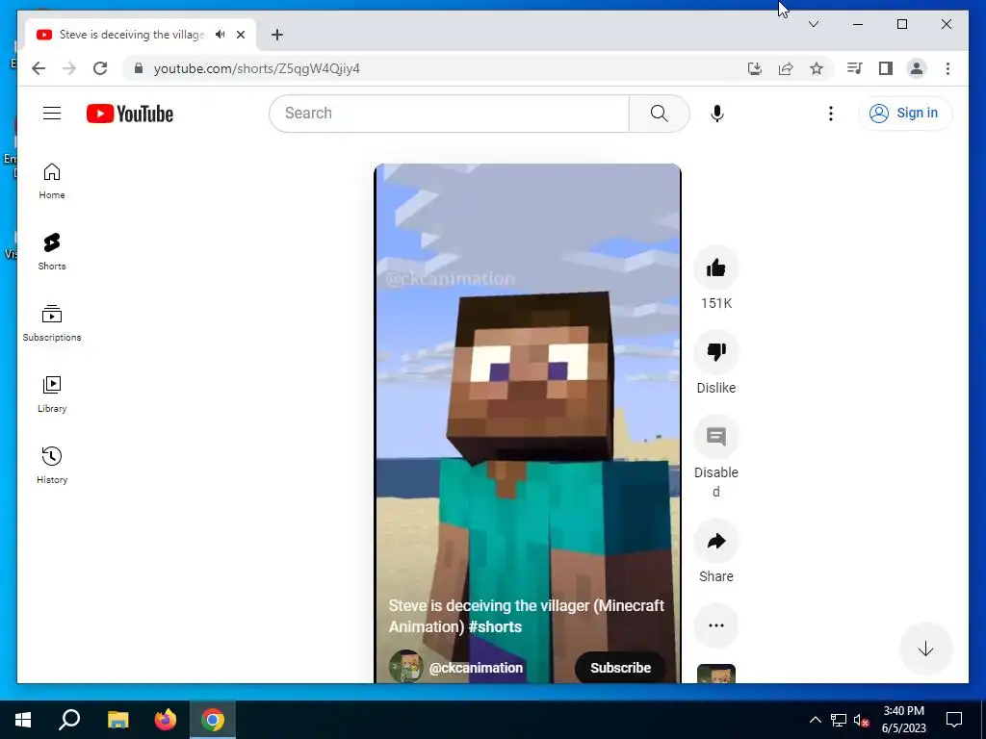Open network icon in system tray
This screenshot has width=986, height=739.
tap(839, 720)
